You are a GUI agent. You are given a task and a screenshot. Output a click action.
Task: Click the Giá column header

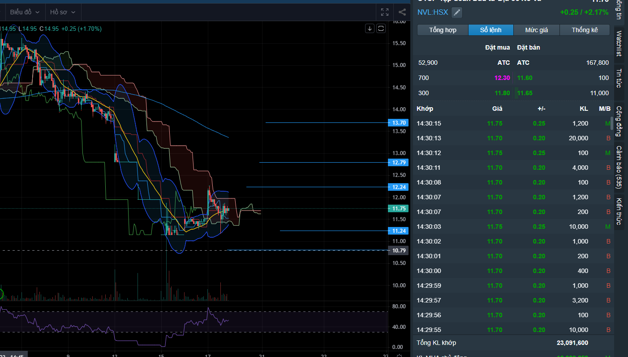point(497,109)
